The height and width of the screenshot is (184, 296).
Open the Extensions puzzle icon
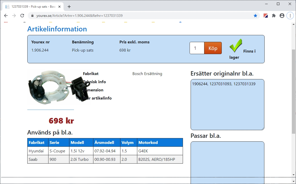pyautogui.click(x=274, y=16)
